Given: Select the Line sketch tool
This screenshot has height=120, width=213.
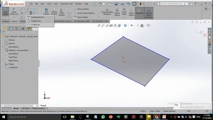Looking at the screenshot, I should click(22, 9).
